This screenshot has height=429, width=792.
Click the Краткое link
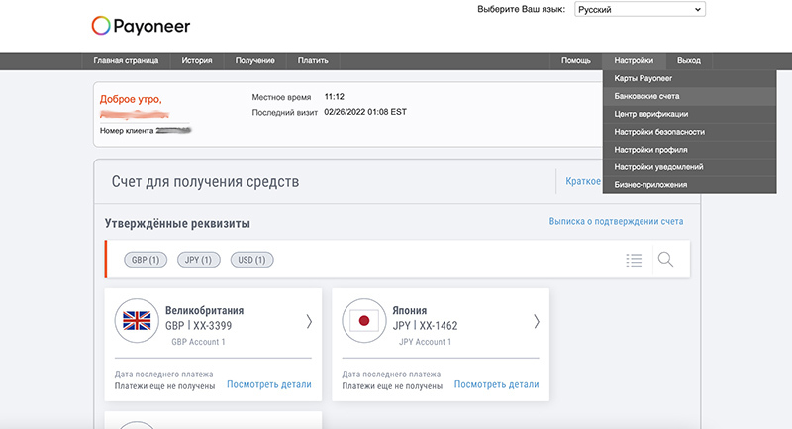pos(583,181)
